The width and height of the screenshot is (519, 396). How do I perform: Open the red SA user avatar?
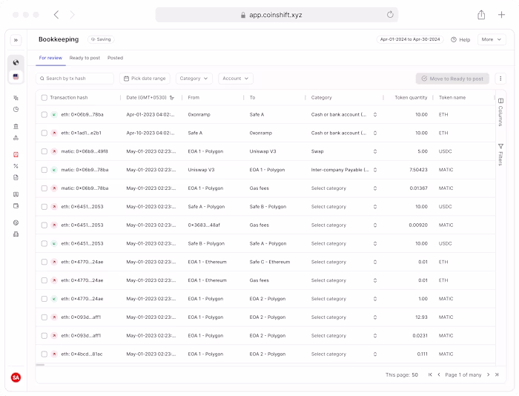click(16, 377)
